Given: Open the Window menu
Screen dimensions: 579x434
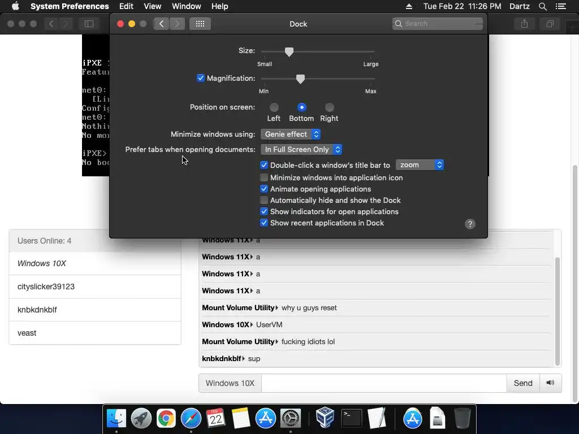Looking at the screenshot, I should point(187,6).
